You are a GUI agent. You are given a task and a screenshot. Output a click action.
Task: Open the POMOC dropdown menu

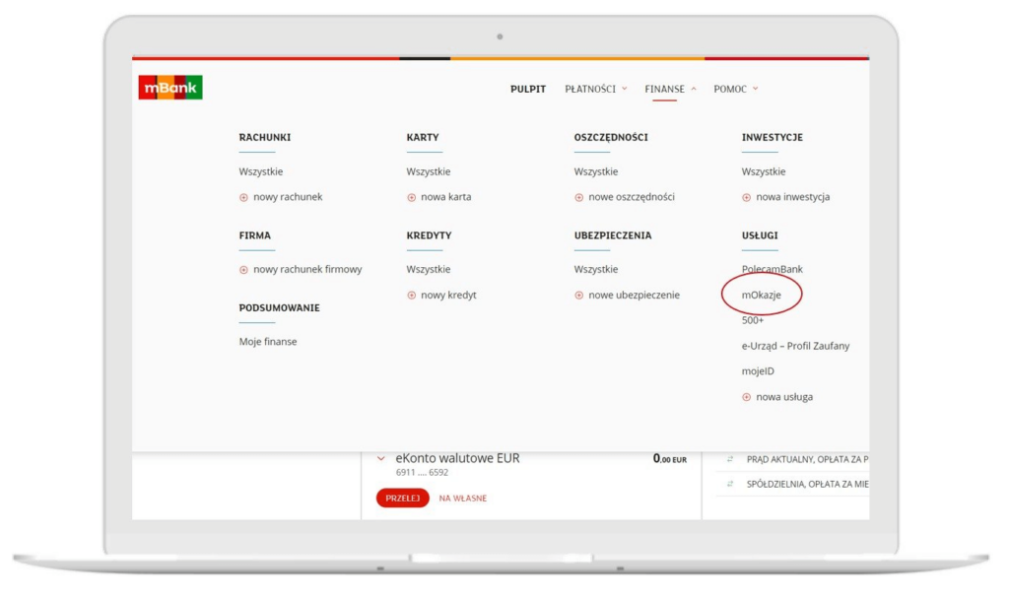click(735, 89)
